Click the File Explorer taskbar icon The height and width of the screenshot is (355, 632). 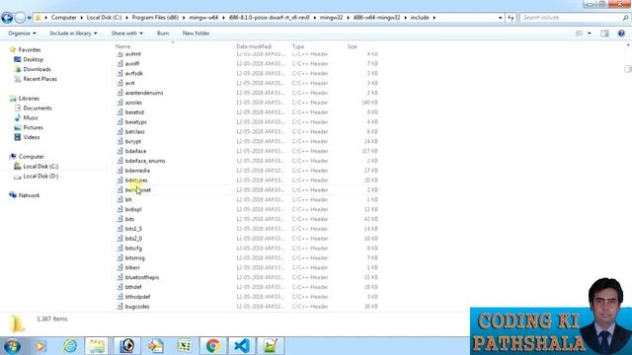pos(97,346)
